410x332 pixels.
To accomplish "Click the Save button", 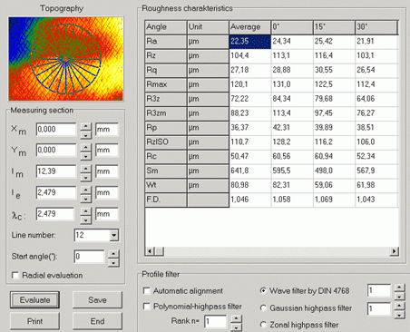I will pos(97,299).
